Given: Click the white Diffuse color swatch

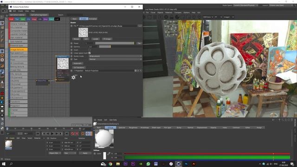Looking at the screenshot, I should click(x=104, y=156).
